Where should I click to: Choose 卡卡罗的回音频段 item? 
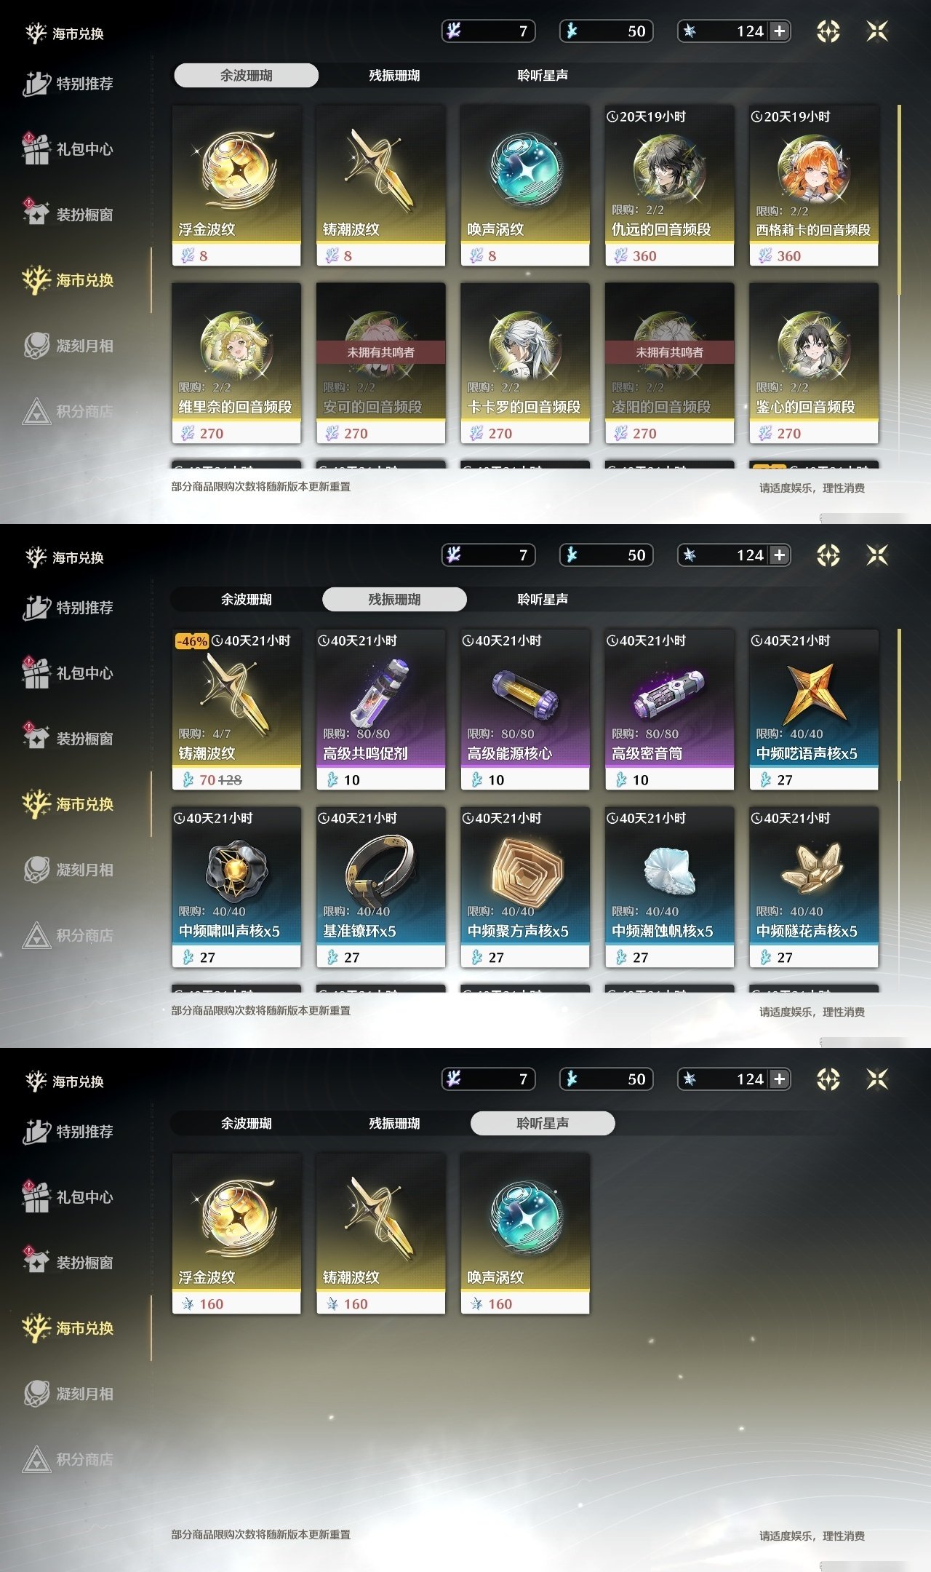tap(525, 363)
